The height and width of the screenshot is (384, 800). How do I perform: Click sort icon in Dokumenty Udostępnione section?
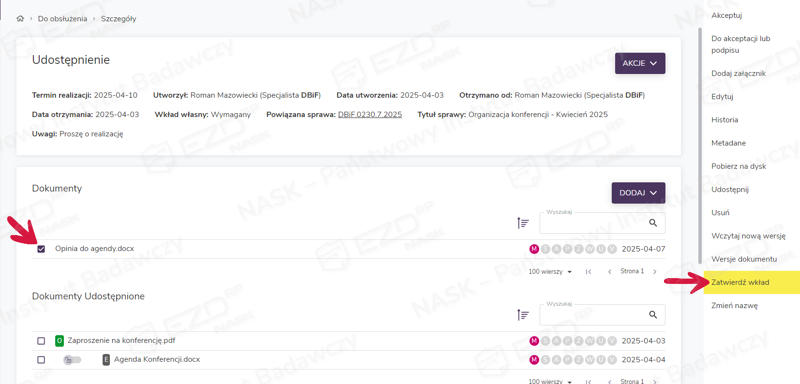(523, 315)
